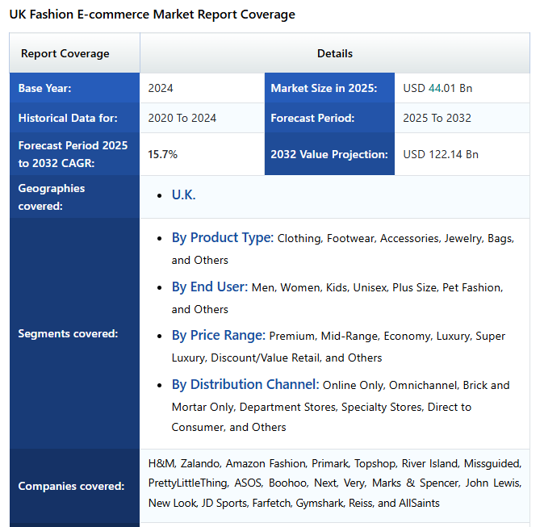This screenshot has height=527, width=540.
Task: Click the 'Base Year:' label cell
Action: [75, 88]
